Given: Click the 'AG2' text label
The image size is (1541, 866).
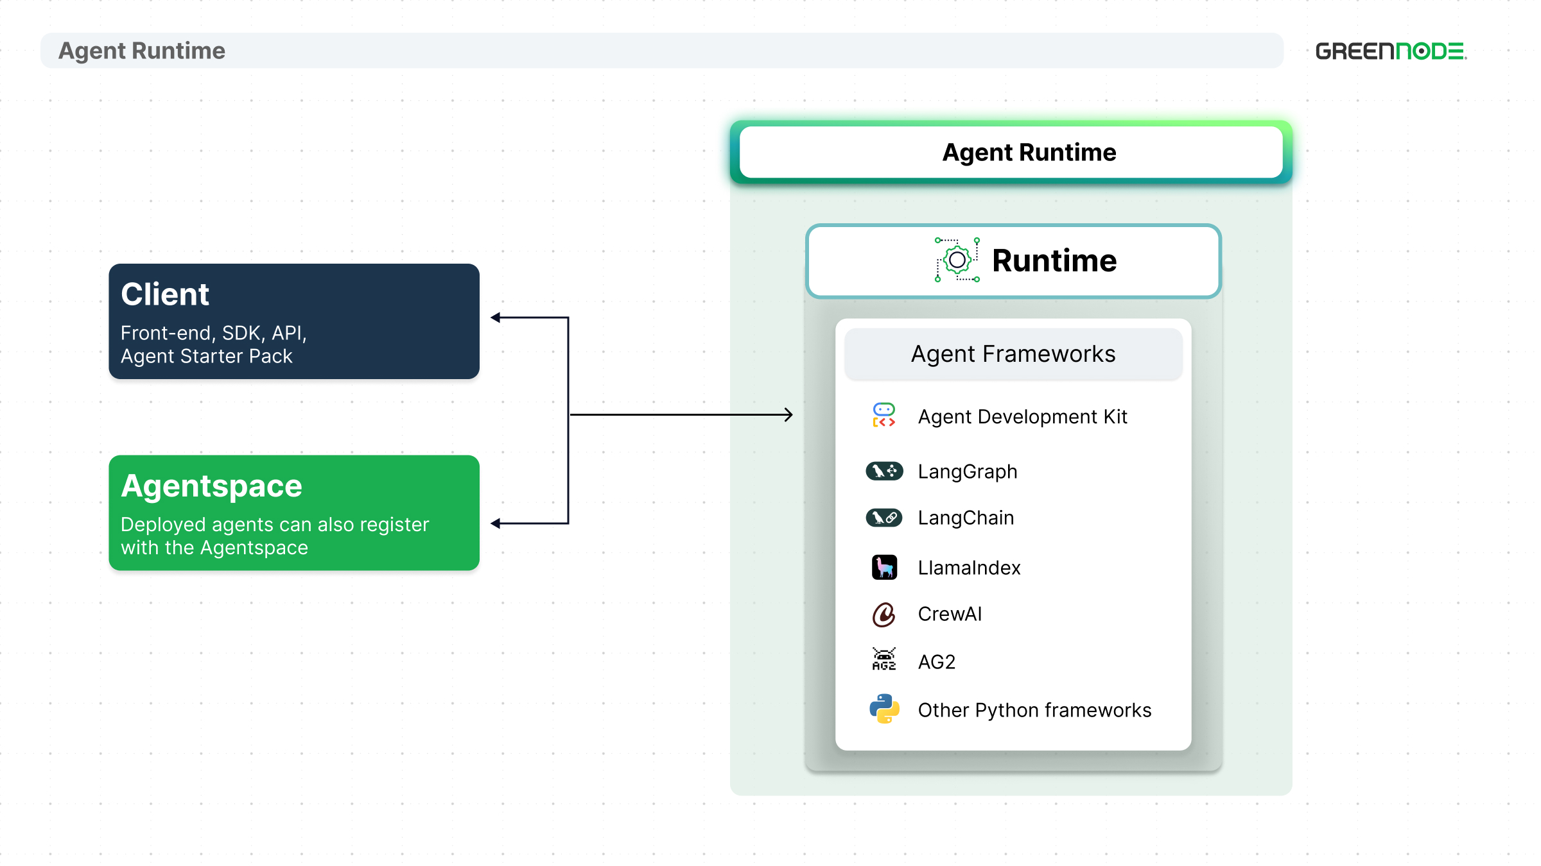Looking at the screenshot, I should click(x=937, y=662).
